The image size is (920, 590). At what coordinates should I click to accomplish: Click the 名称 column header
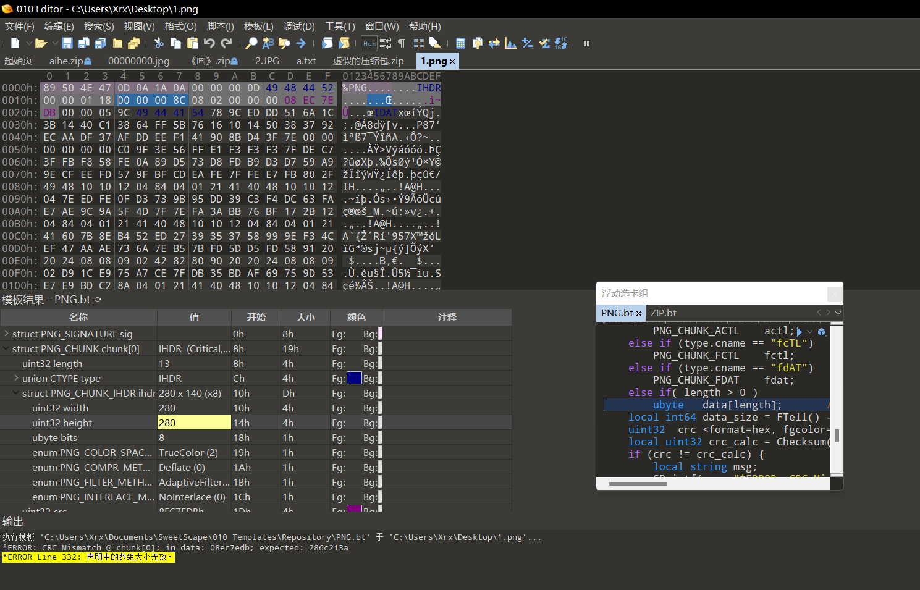78,317
